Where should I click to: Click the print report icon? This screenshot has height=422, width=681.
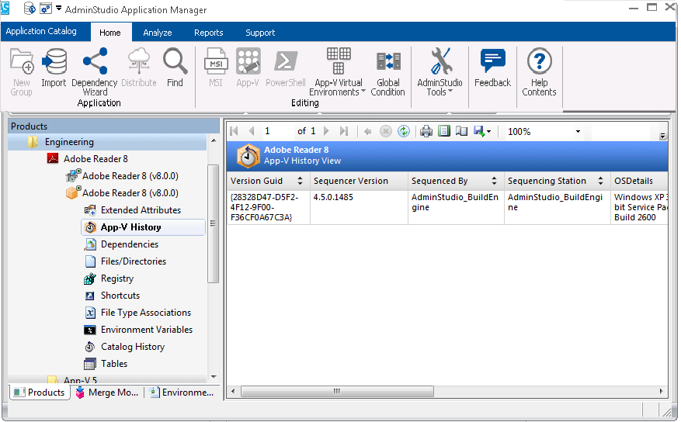click(x=426, y=132)
